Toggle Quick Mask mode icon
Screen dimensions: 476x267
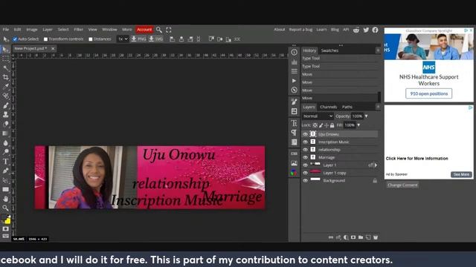pyautogui.click(x=5, y=229)
